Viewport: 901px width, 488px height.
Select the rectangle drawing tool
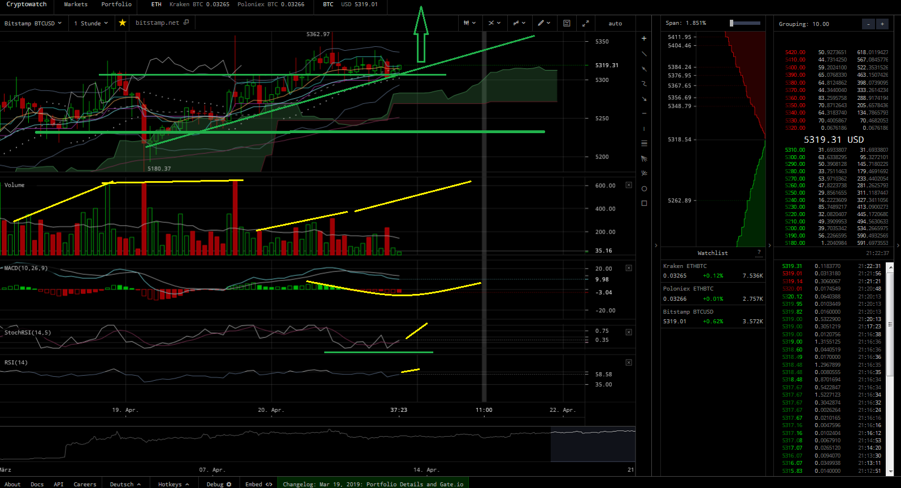coord(644,203)
